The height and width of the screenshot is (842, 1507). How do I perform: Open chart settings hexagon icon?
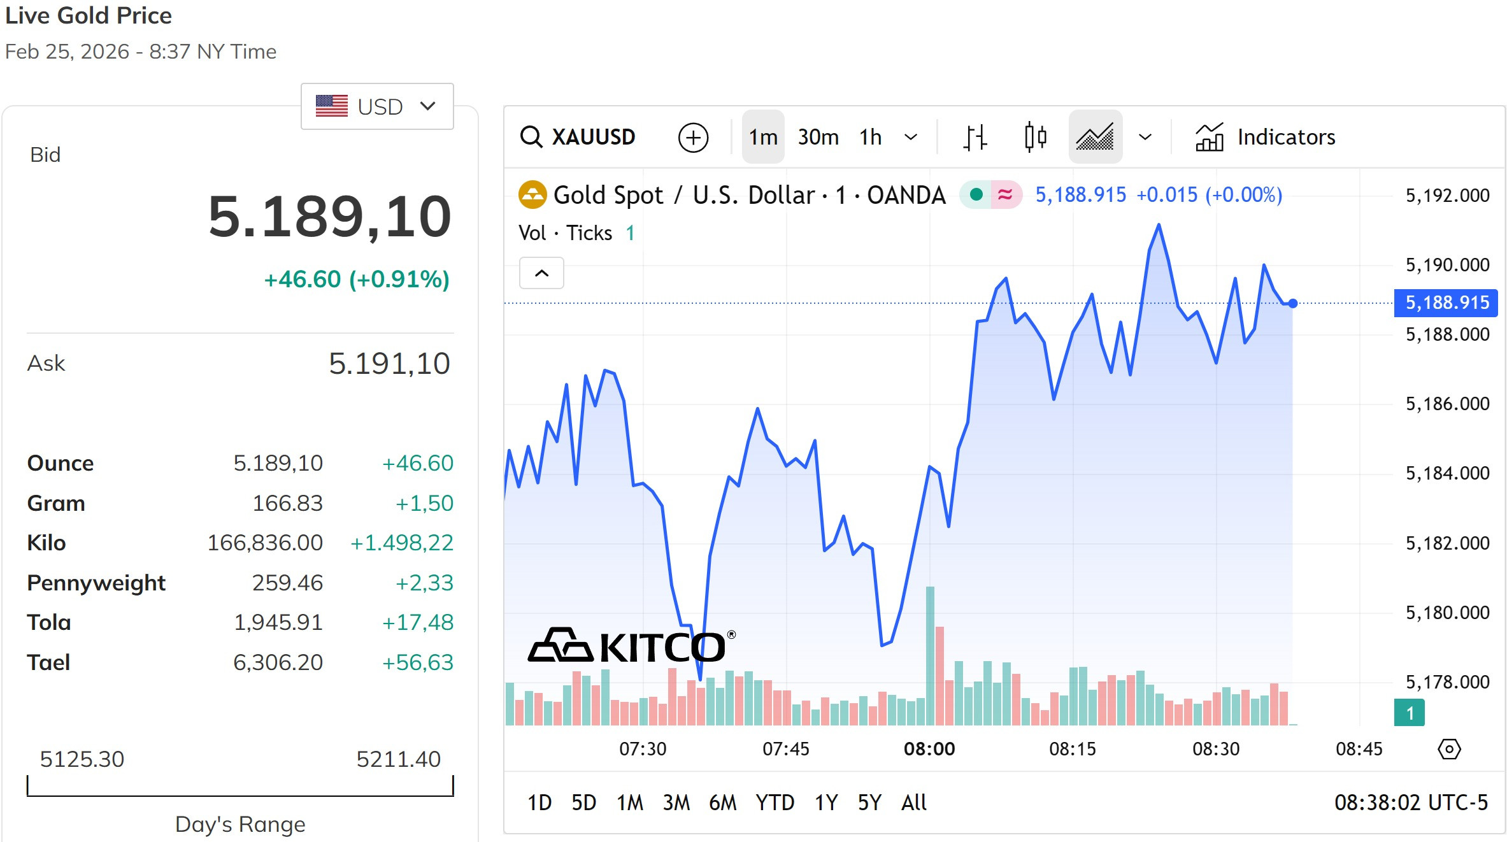[1449, 749]
